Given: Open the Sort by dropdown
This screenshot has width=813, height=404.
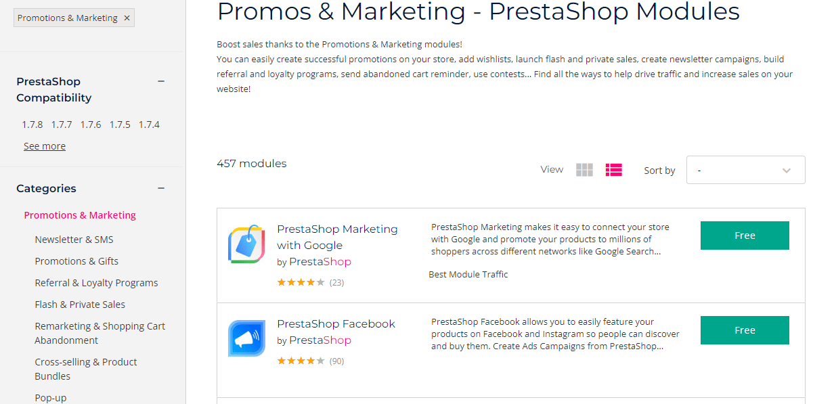Looking at the screenshot, I should click(x=745, y=170).
